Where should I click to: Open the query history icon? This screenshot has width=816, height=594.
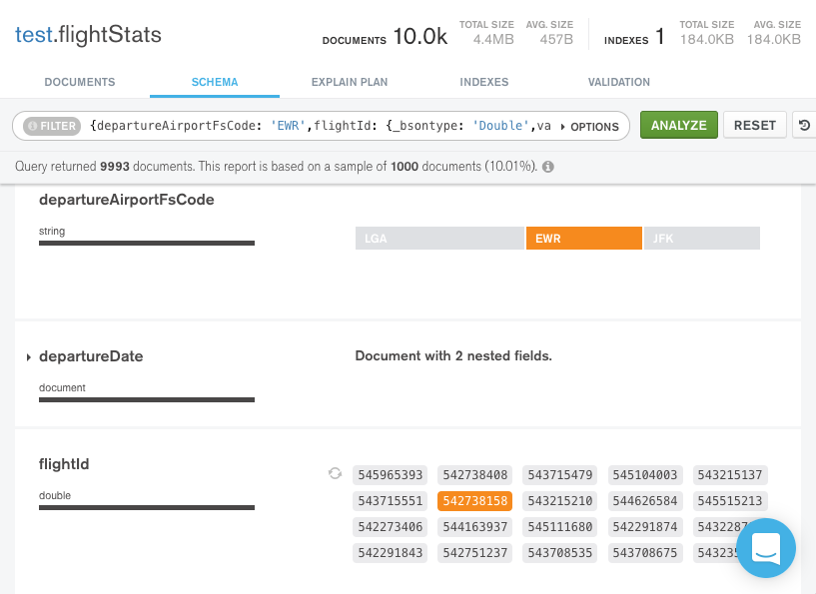(804, 126)
